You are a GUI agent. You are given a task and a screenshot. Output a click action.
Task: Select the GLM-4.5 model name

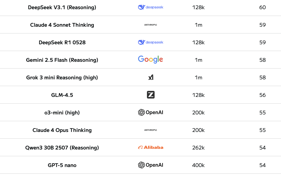pos(62,95)
